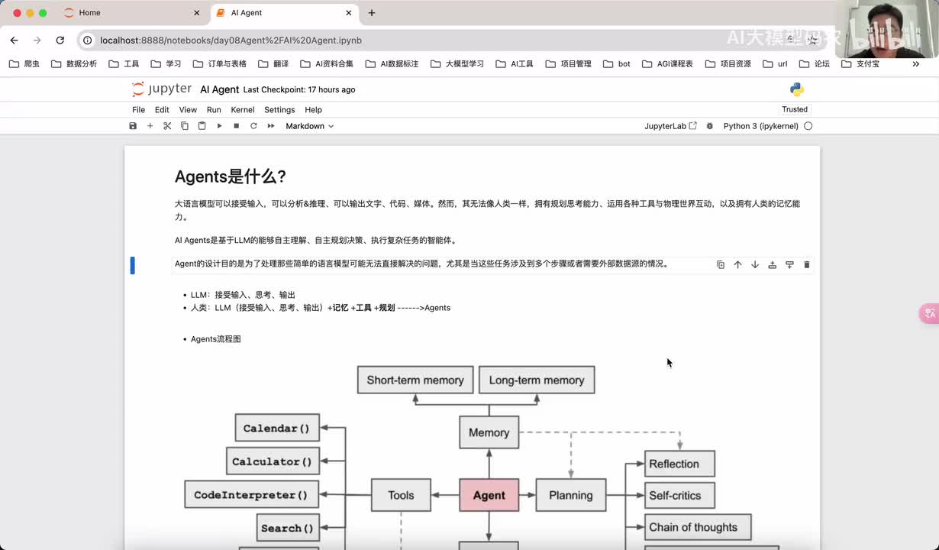Interrupt the kernel with the stop icon
Screen dimensions: 939x550
click(x=236, y=126)
